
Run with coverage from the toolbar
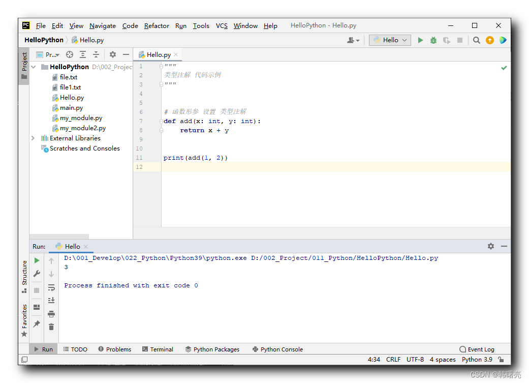coord(447,40)
